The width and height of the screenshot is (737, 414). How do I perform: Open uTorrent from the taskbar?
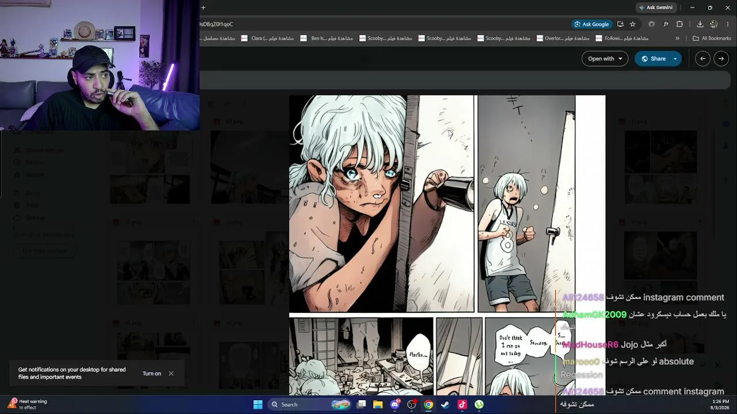coord(479,405)
